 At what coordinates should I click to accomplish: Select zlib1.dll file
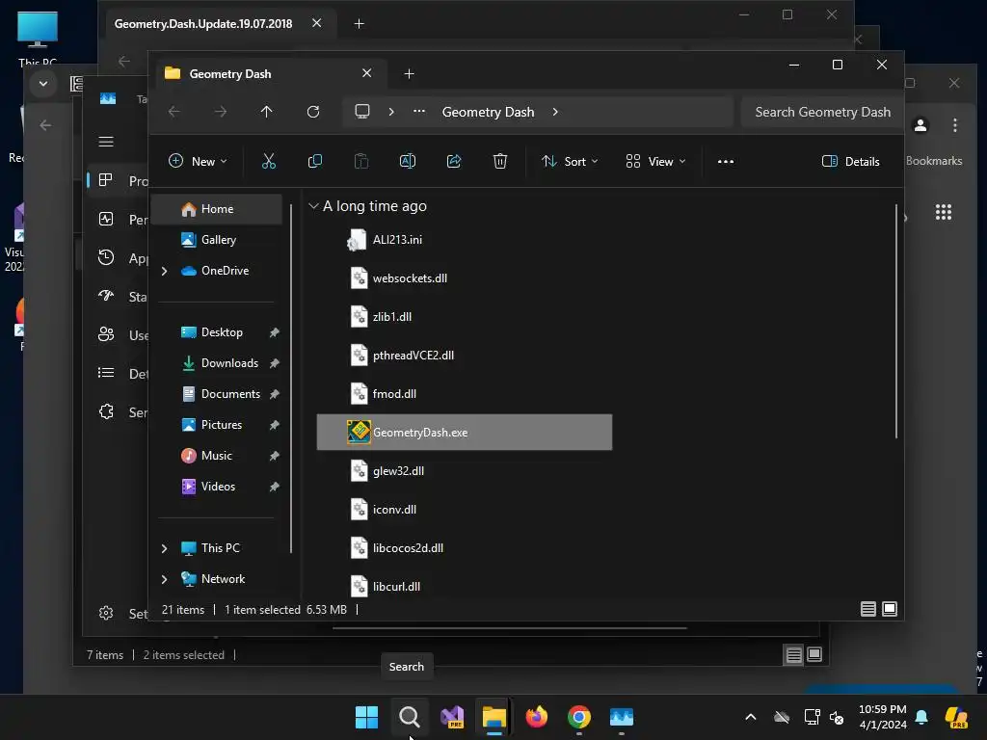464,316
